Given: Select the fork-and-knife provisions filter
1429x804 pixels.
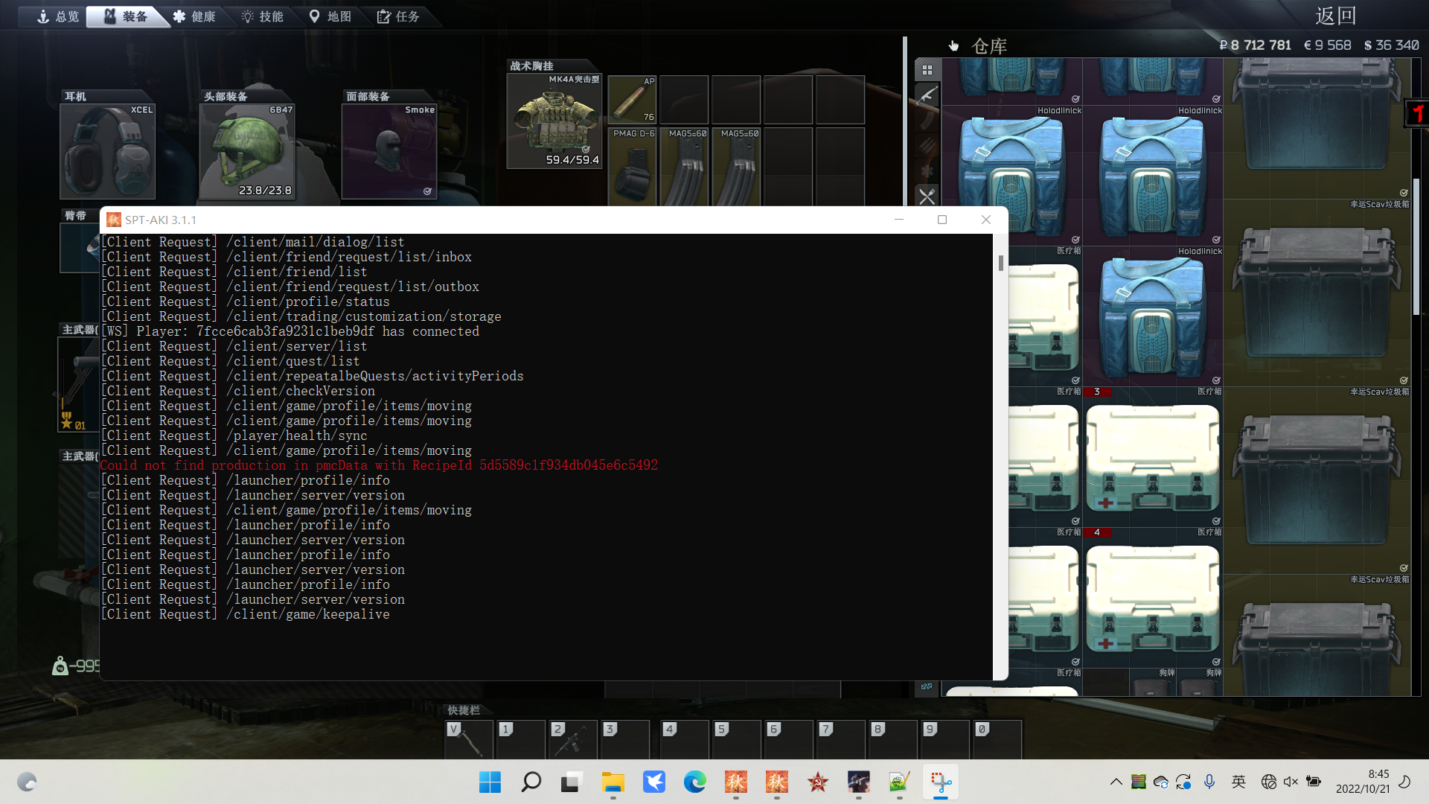Looking at the screenshot, I should [927, 197].
